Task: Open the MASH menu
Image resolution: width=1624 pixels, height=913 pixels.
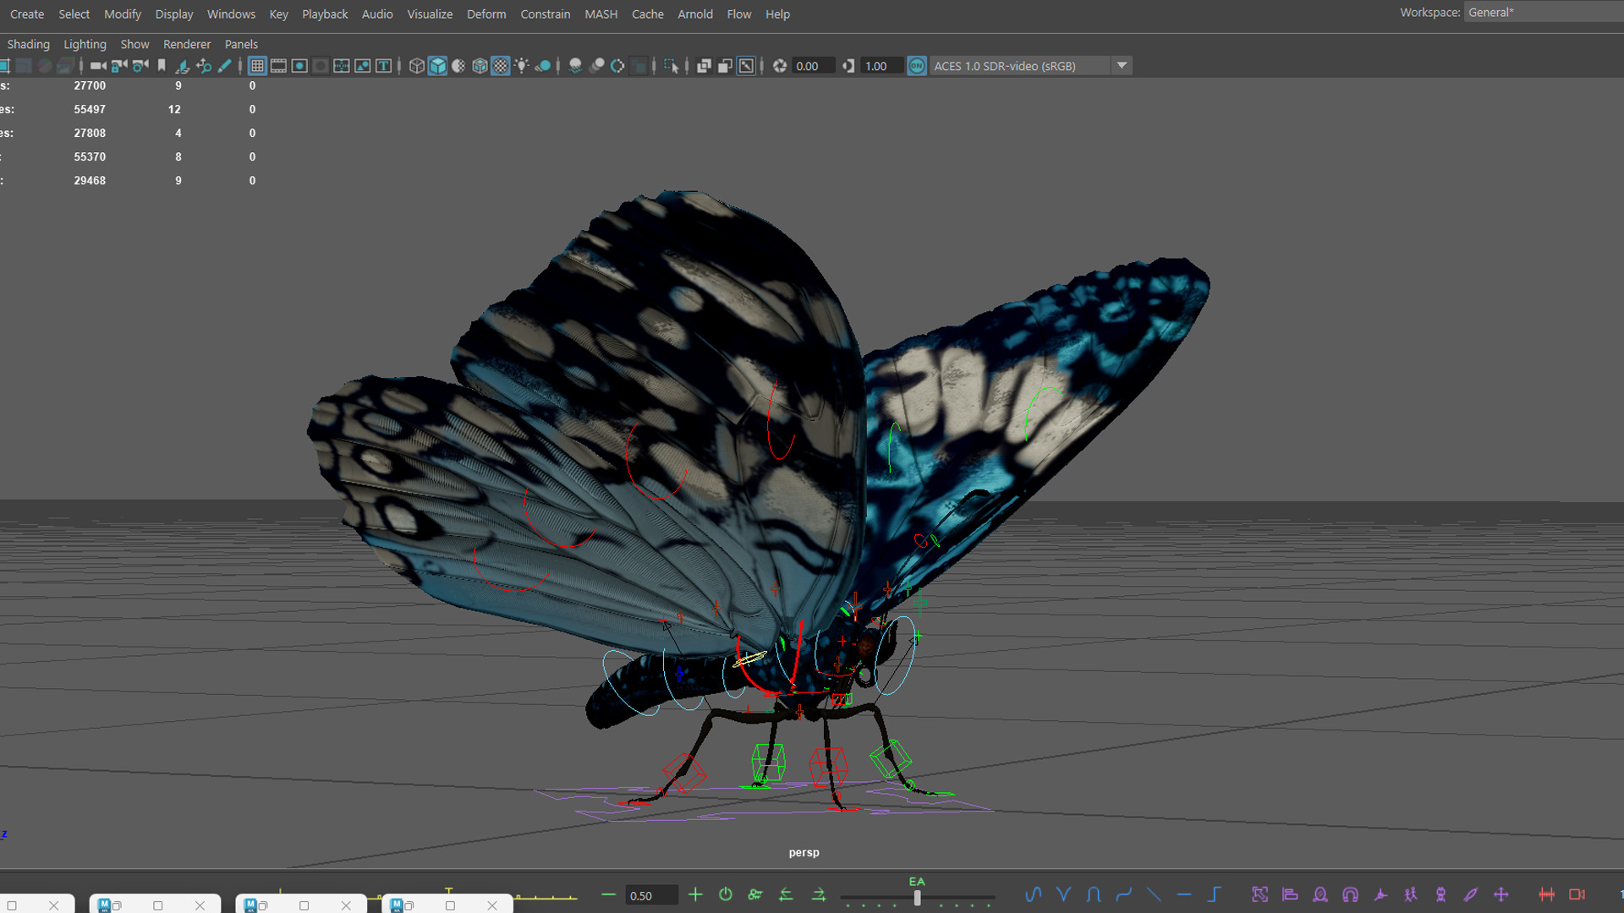Action: coord(601,14)
